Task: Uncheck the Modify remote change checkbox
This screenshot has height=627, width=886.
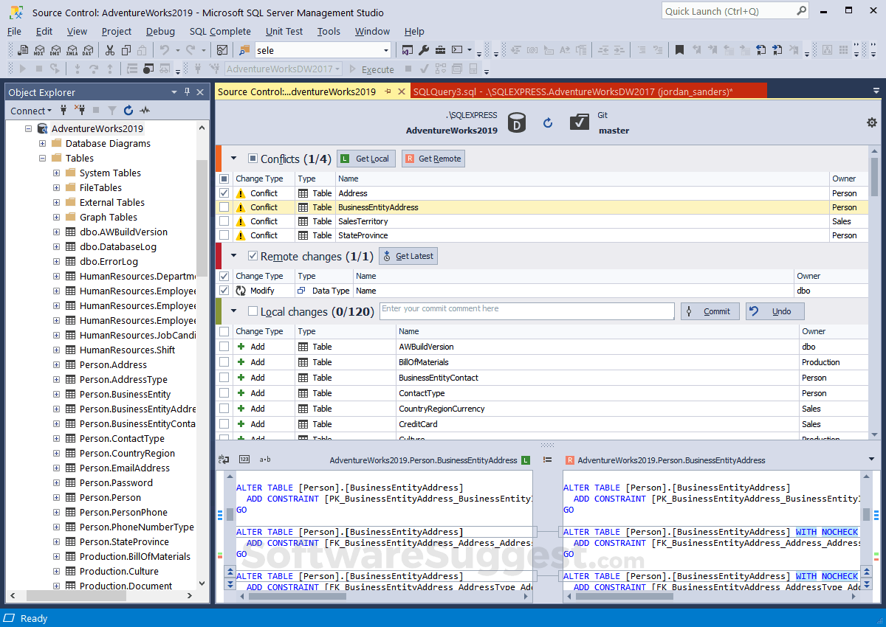Action: pos(224,290)
